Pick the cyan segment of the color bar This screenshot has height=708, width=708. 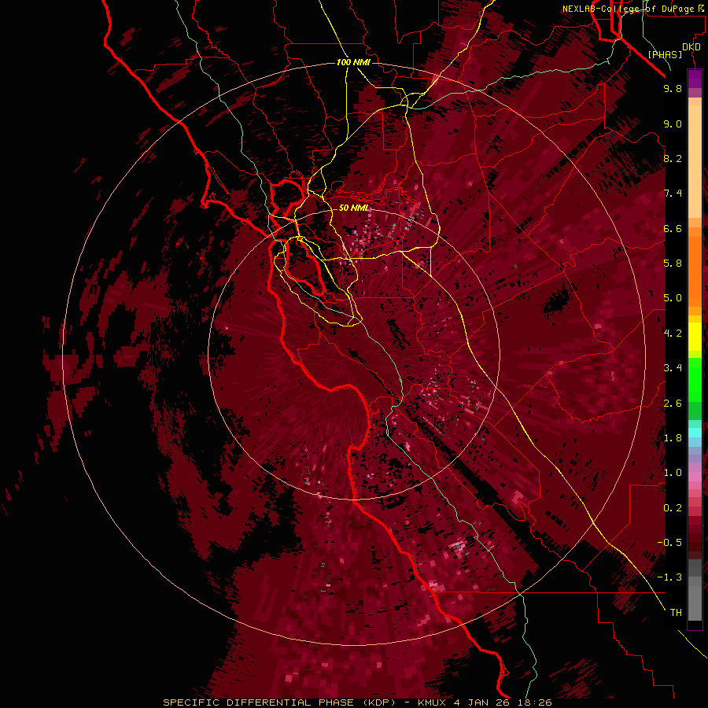(x=695, y=432)
